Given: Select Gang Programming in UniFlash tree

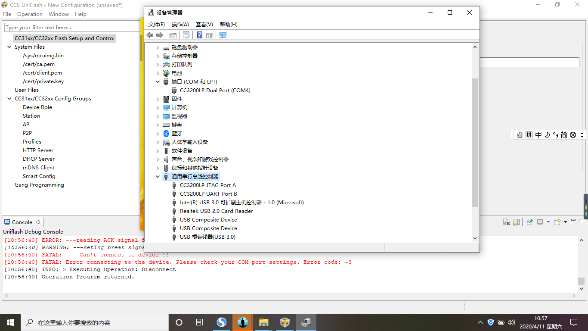Looking at the screenshot, I should 39,185.
